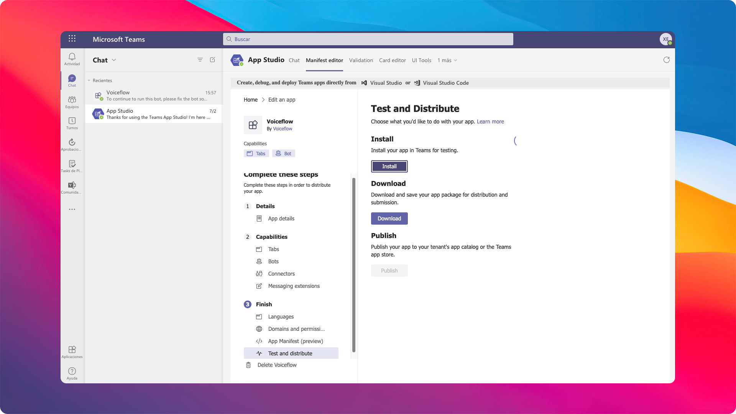Click the Install button
Image resolution: width=736 pixels, height=414 pixels.
pyautogui.click(x=389, y=166)
